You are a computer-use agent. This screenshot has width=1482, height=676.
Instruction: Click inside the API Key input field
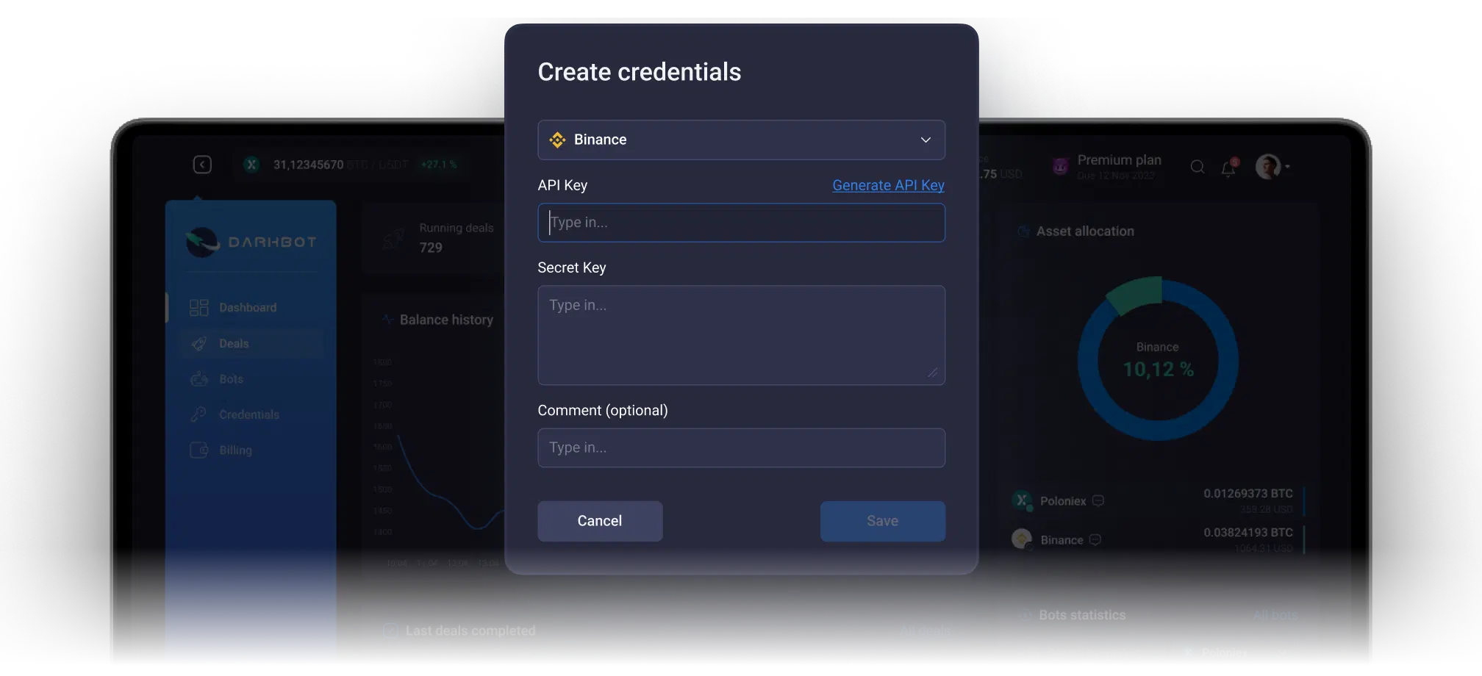click(741, 223)
